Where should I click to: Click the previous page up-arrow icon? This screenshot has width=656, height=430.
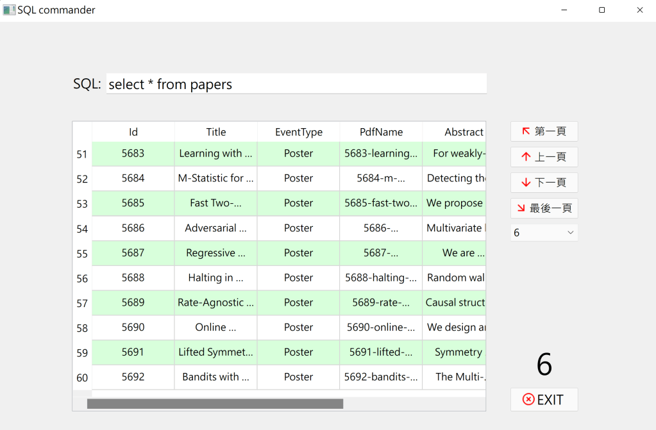coord(526,157)
